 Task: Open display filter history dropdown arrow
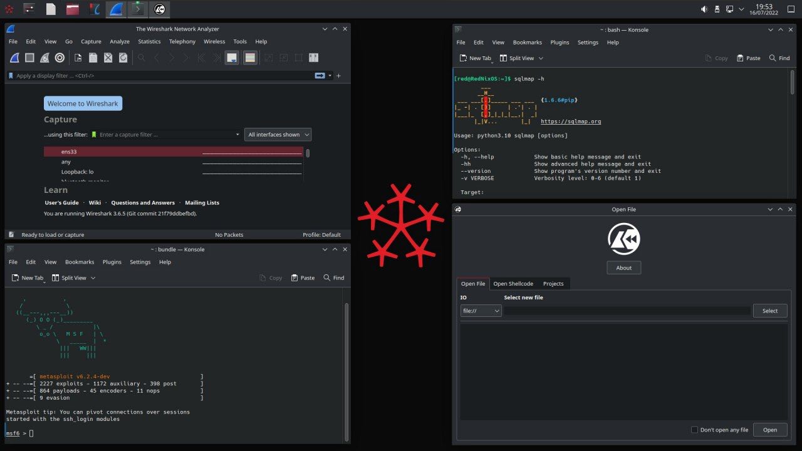click(x=330, y=76)
